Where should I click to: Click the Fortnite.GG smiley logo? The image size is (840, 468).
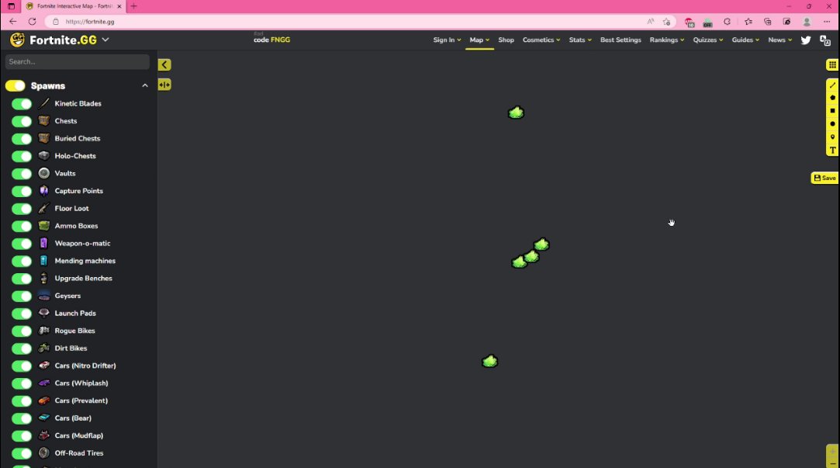pos(18,40)
